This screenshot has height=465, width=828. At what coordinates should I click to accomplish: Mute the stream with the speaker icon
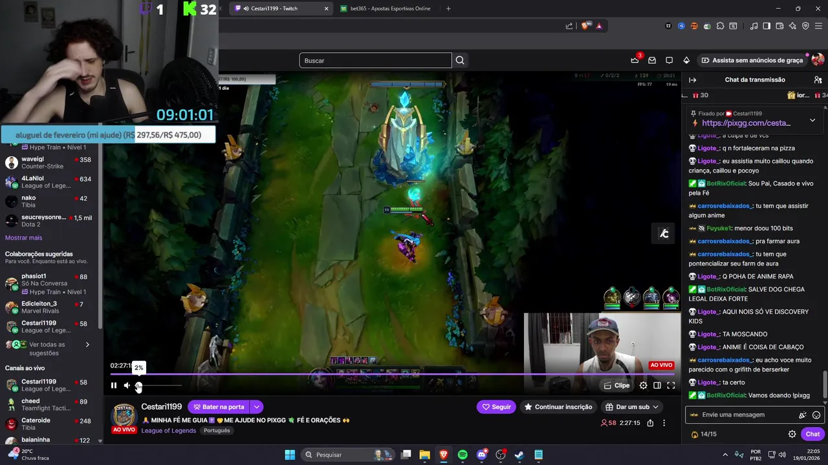point(127,386)
